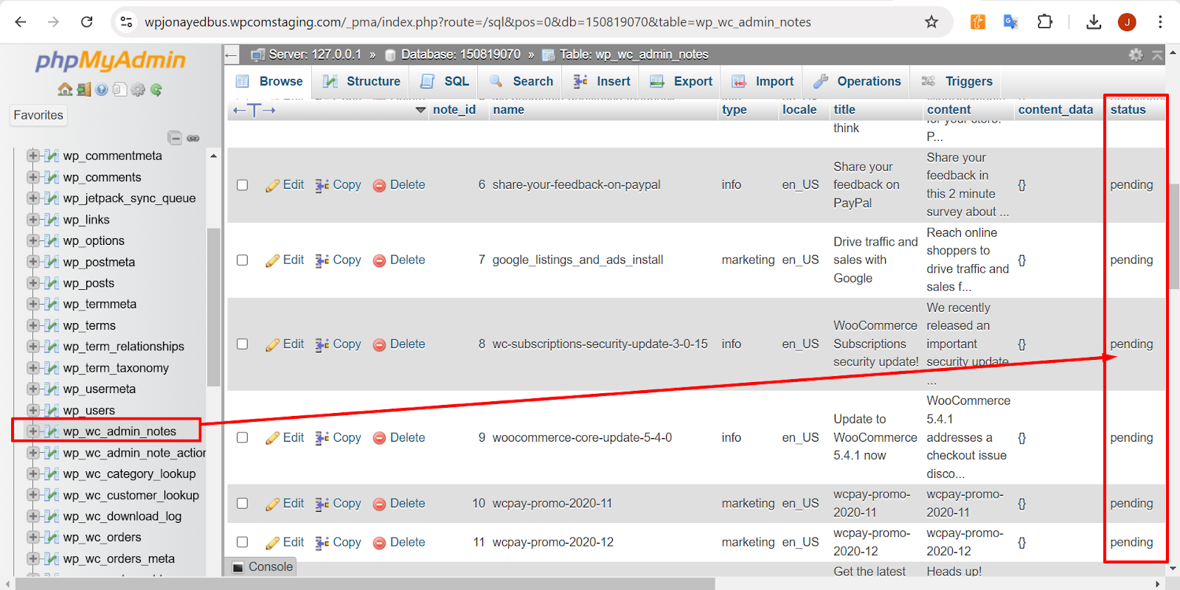Screen dimensions: 1180x590
Task: Open the Insert tab
Action: pos(602,81)
